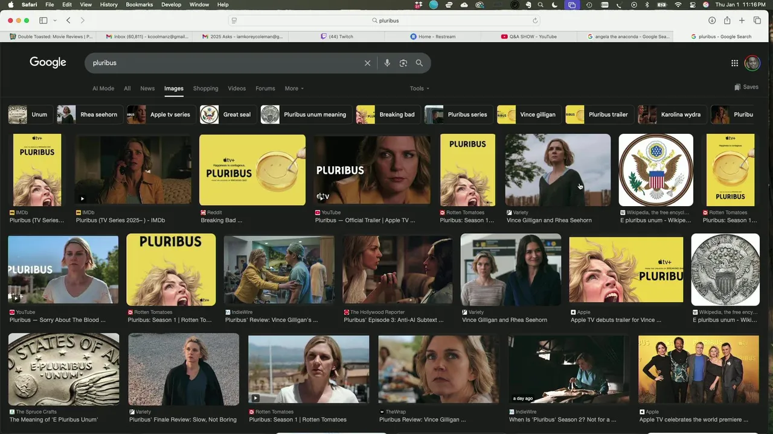
Task: Filter by the Vince gilligan chip
Action: pyautogui.click(x=529, y=115)
